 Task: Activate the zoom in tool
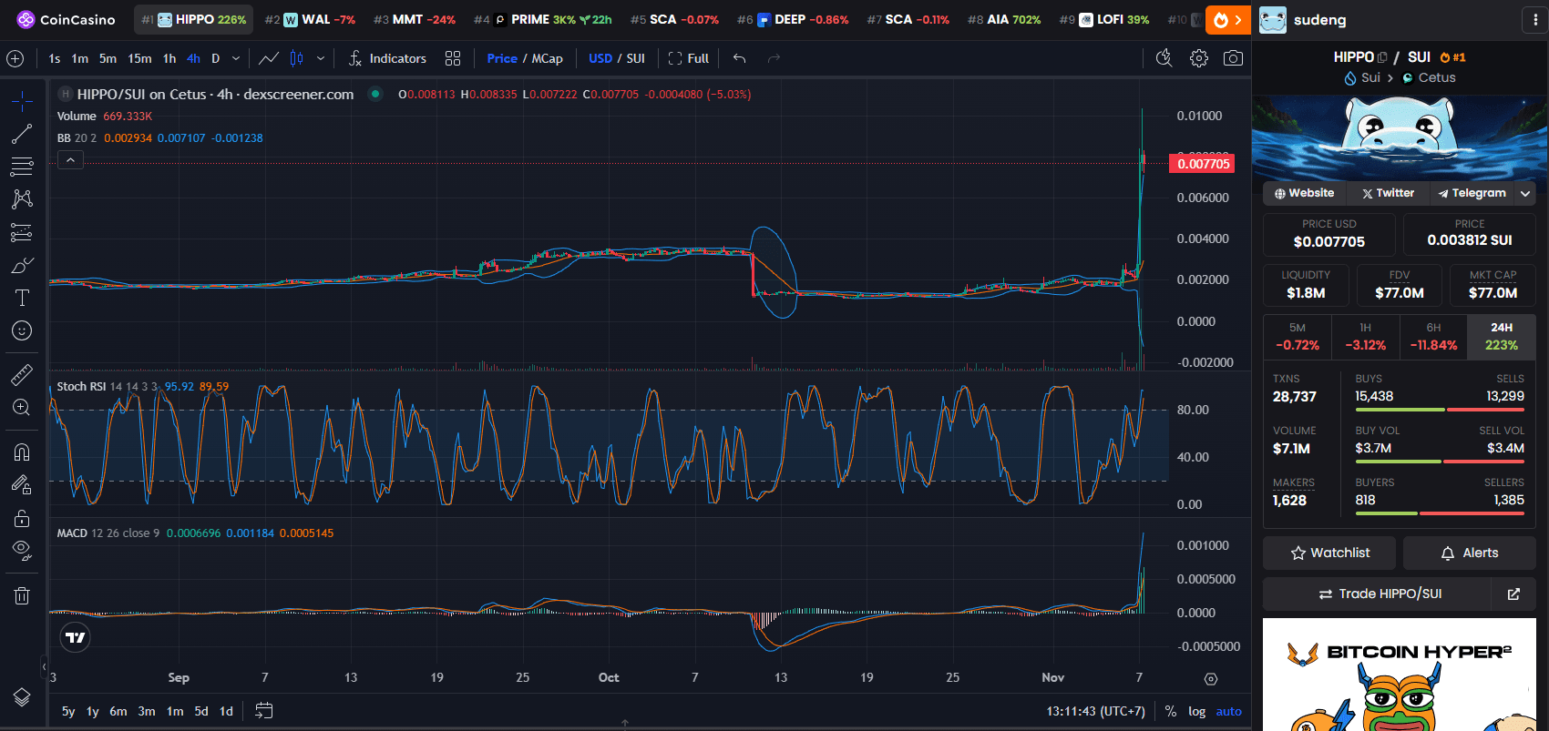[x=22, y=407]
